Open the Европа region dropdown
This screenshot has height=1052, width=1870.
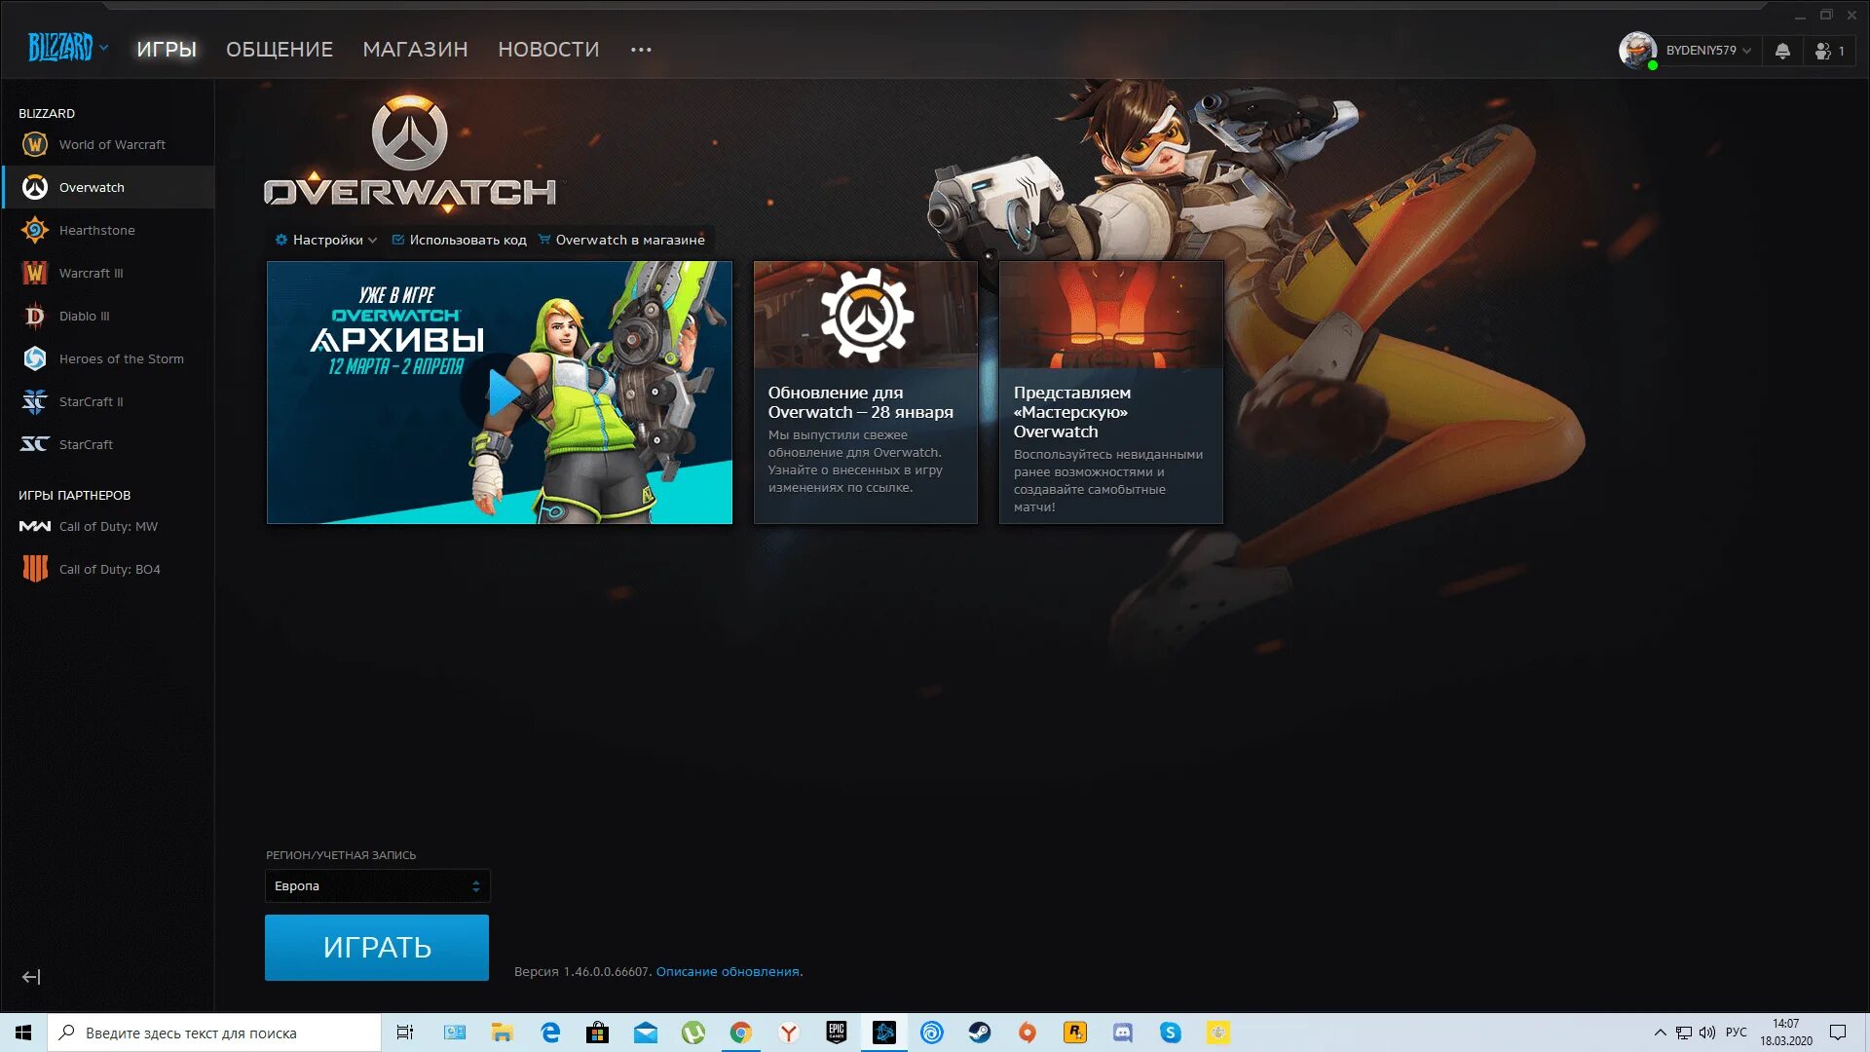(x=377, y=885)
